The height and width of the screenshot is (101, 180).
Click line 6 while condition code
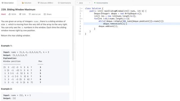tap(131, 21)
